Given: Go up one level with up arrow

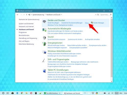Looking at the screenshot, I should coord(27,15).
